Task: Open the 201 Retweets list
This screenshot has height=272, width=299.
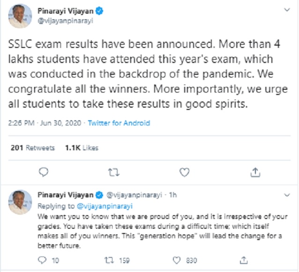Action: click(32, 148)
